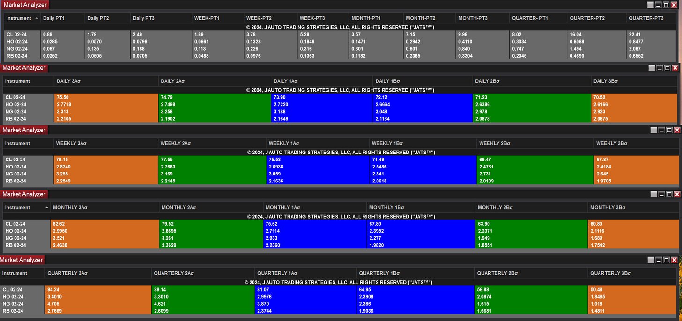The height and width of the screenshot is (321, 682).
Task: Click the WEEK-PT2 column header
Action: [271, 18]
